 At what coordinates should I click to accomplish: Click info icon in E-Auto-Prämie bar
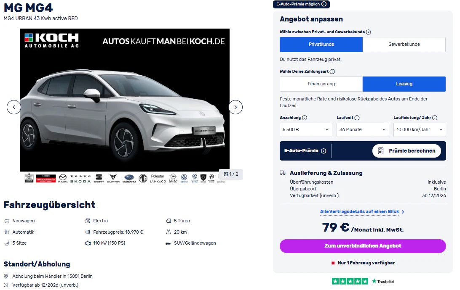pyautogui.click(x=324, y=151)
